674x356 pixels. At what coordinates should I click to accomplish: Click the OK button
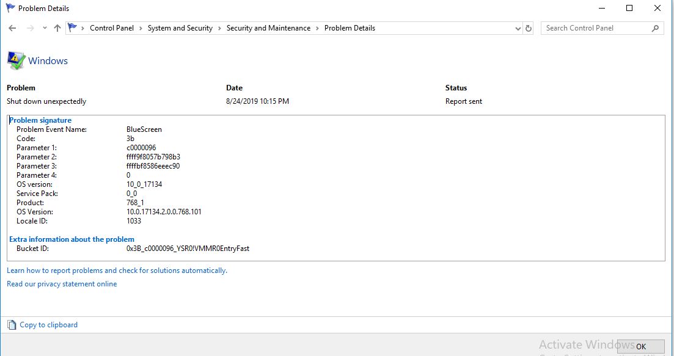point(641,347)
